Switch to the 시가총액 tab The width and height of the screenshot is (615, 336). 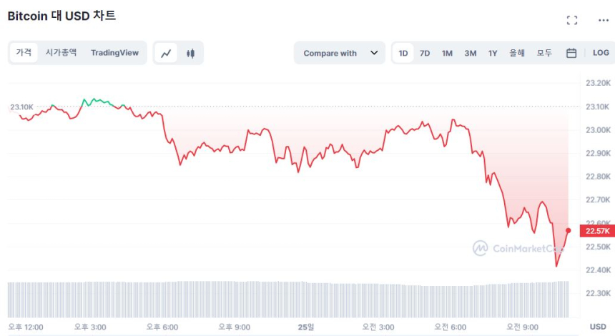point(61,52)
